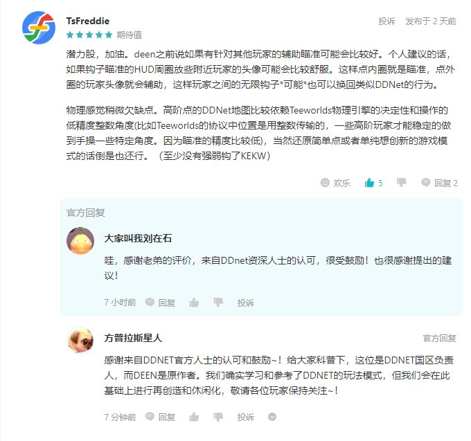The image size is (471, 441).
Task: Click the avatar of 方普拉斯星人
Action: (80, 340)
